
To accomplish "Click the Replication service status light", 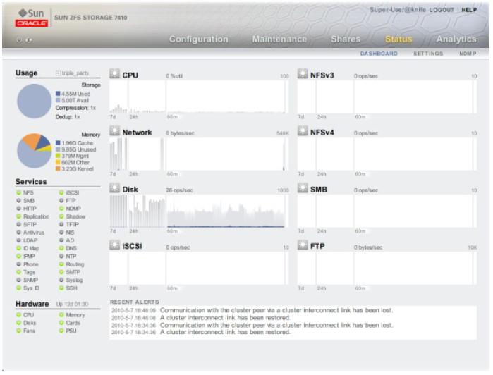I will point(18,216).
